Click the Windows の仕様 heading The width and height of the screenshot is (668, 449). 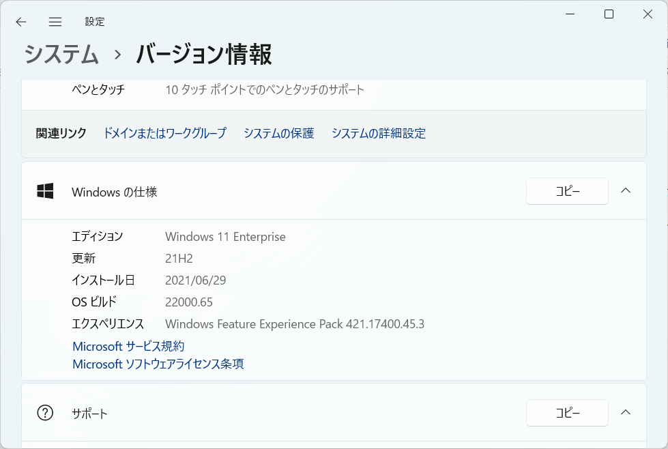[114, 192]
